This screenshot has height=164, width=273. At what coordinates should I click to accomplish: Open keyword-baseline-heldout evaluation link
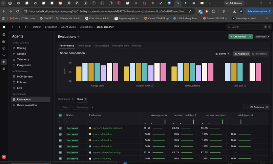(x=107, y=128)
